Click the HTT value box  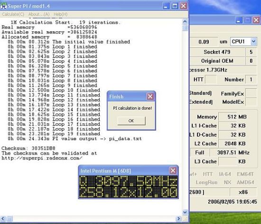(211, 79)
